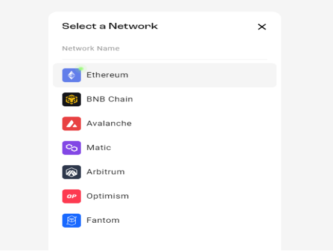The width and height of the screenshot is (333, 251).
Task: Click the gray backdrop outside the dialog
Action: click(x=23, y=127)
